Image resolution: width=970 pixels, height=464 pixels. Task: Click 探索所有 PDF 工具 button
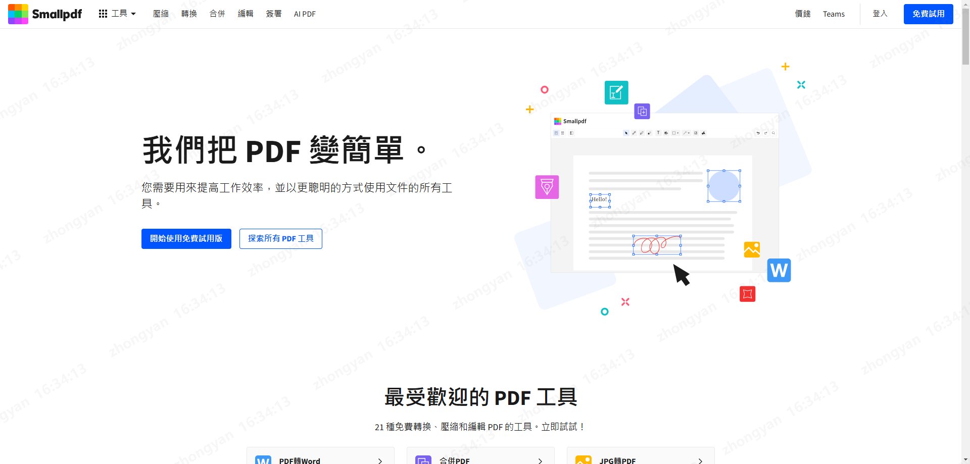tap(281, 239)
